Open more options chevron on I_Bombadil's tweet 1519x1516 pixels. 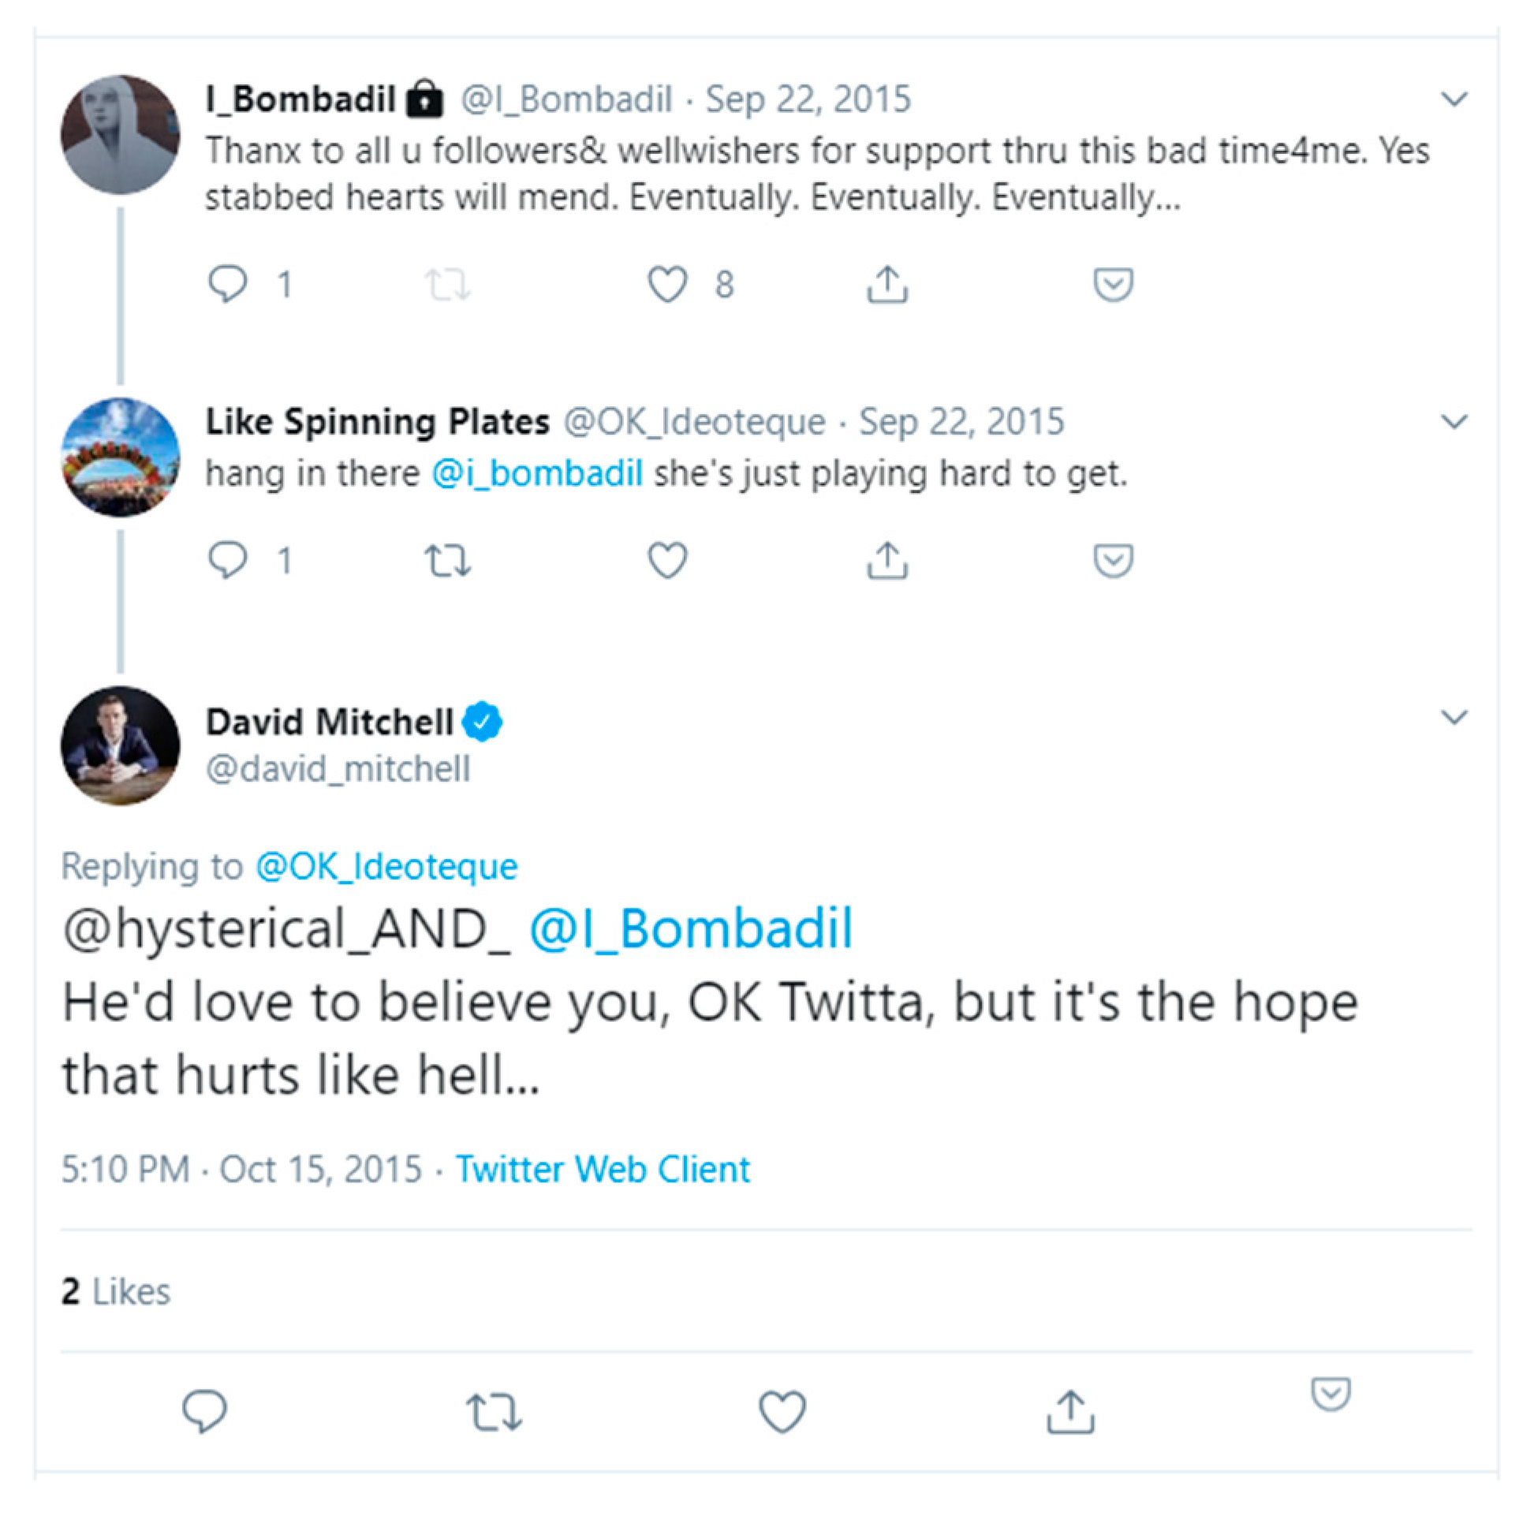1454,99
